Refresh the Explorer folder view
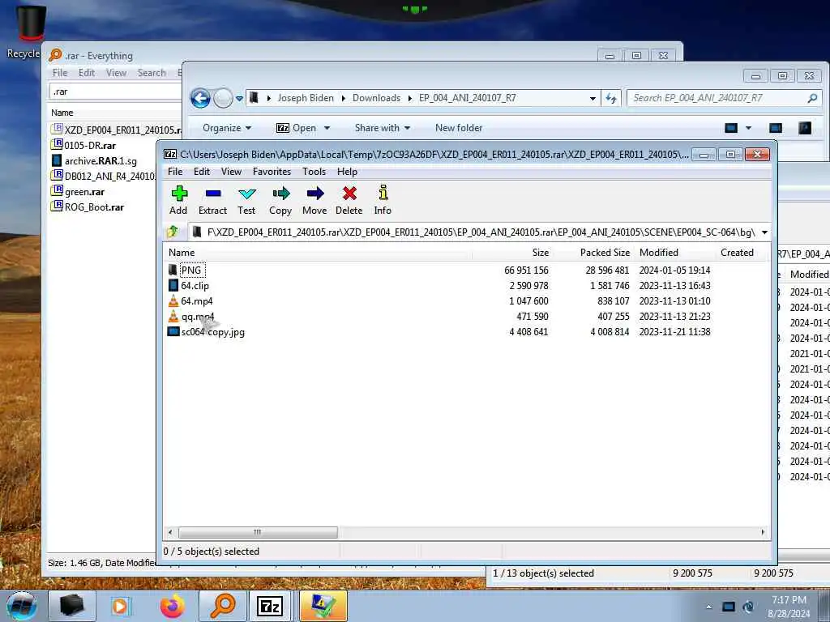830x622 pixels. [x=611, y=98]
